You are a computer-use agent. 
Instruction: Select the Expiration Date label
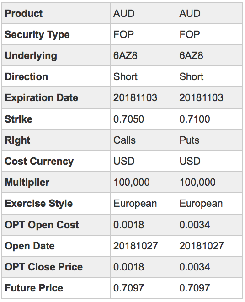(42, 97)
